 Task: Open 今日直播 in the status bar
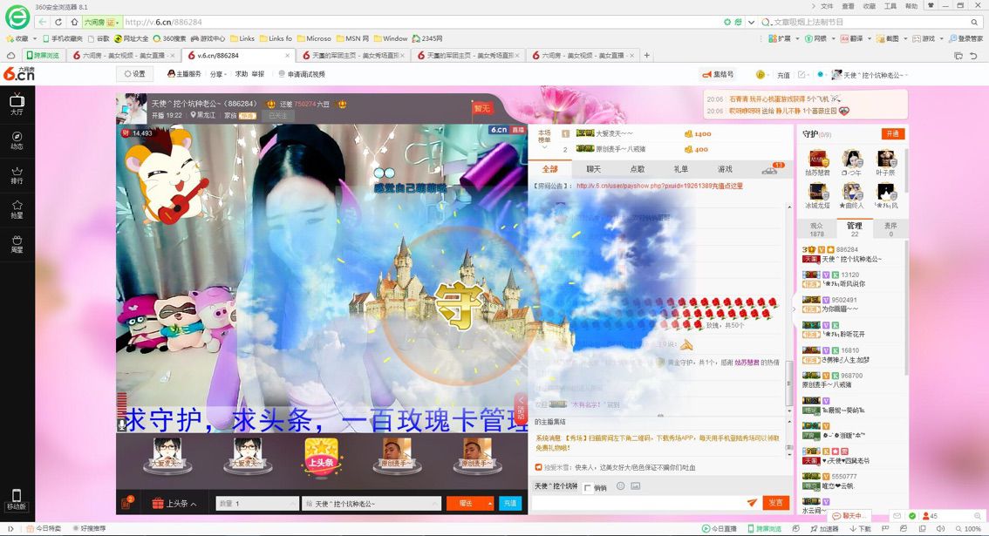click(720, 529)
